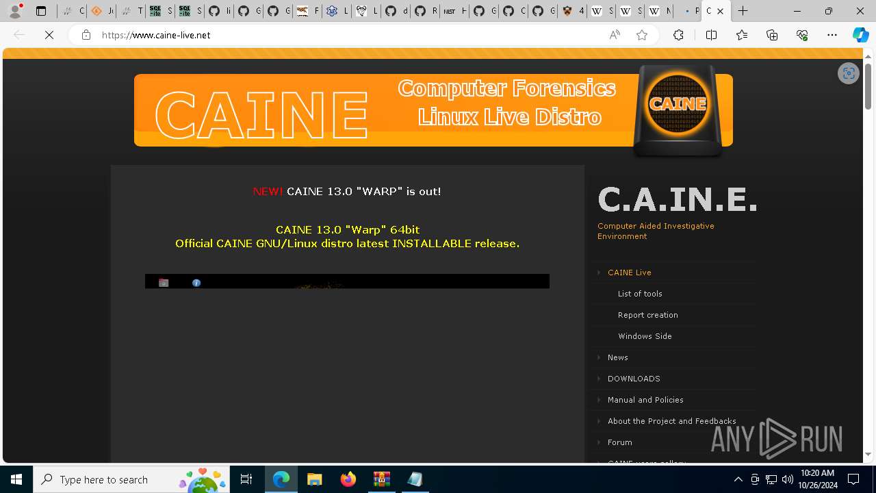
Task: Go to the DOWNLOADS page
Action: coord(634,379)
